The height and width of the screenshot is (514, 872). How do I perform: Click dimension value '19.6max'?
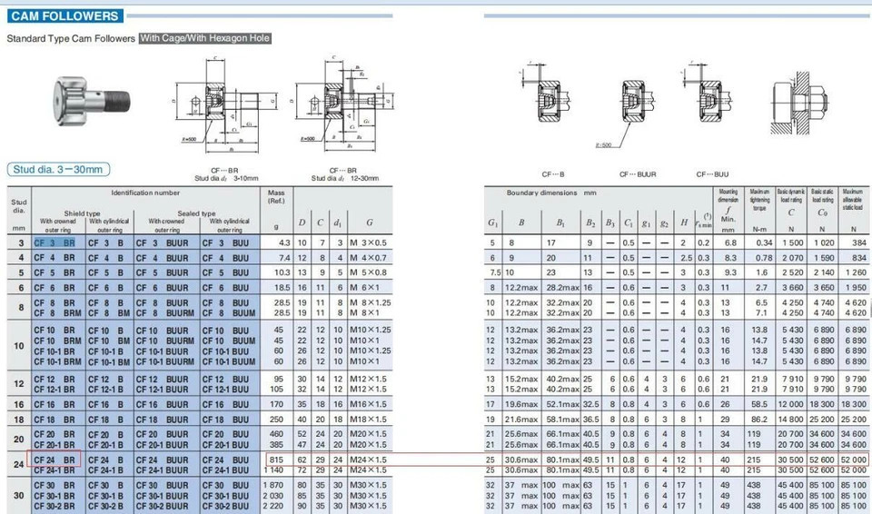(521, 404)
